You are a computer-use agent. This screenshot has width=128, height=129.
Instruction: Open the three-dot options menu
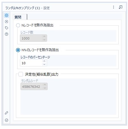pos(114,7)
